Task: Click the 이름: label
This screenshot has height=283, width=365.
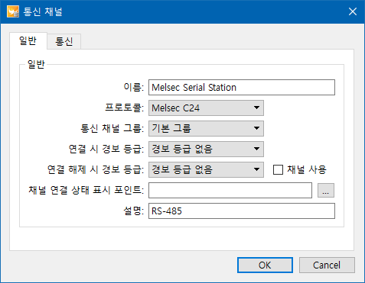Action: [134, 87]
